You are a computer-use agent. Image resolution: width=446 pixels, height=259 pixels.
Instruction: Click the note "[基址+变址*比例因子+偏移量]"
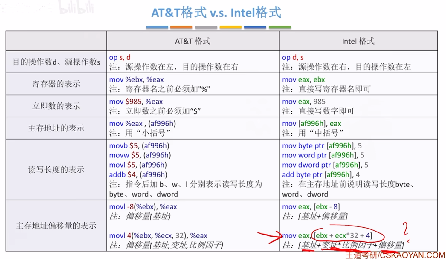coord(351,245)
